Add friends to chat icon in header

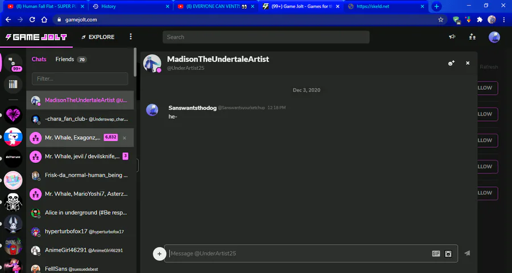tap(451, 63)
